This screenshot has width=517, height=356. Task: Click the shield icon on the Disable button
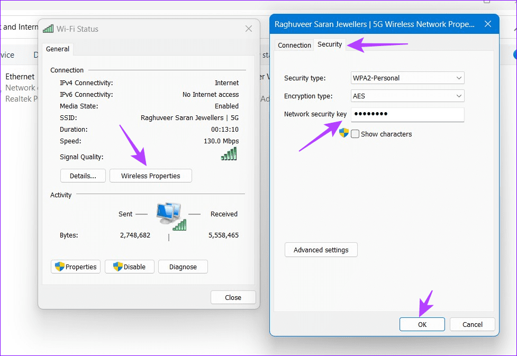click(119, 267)
